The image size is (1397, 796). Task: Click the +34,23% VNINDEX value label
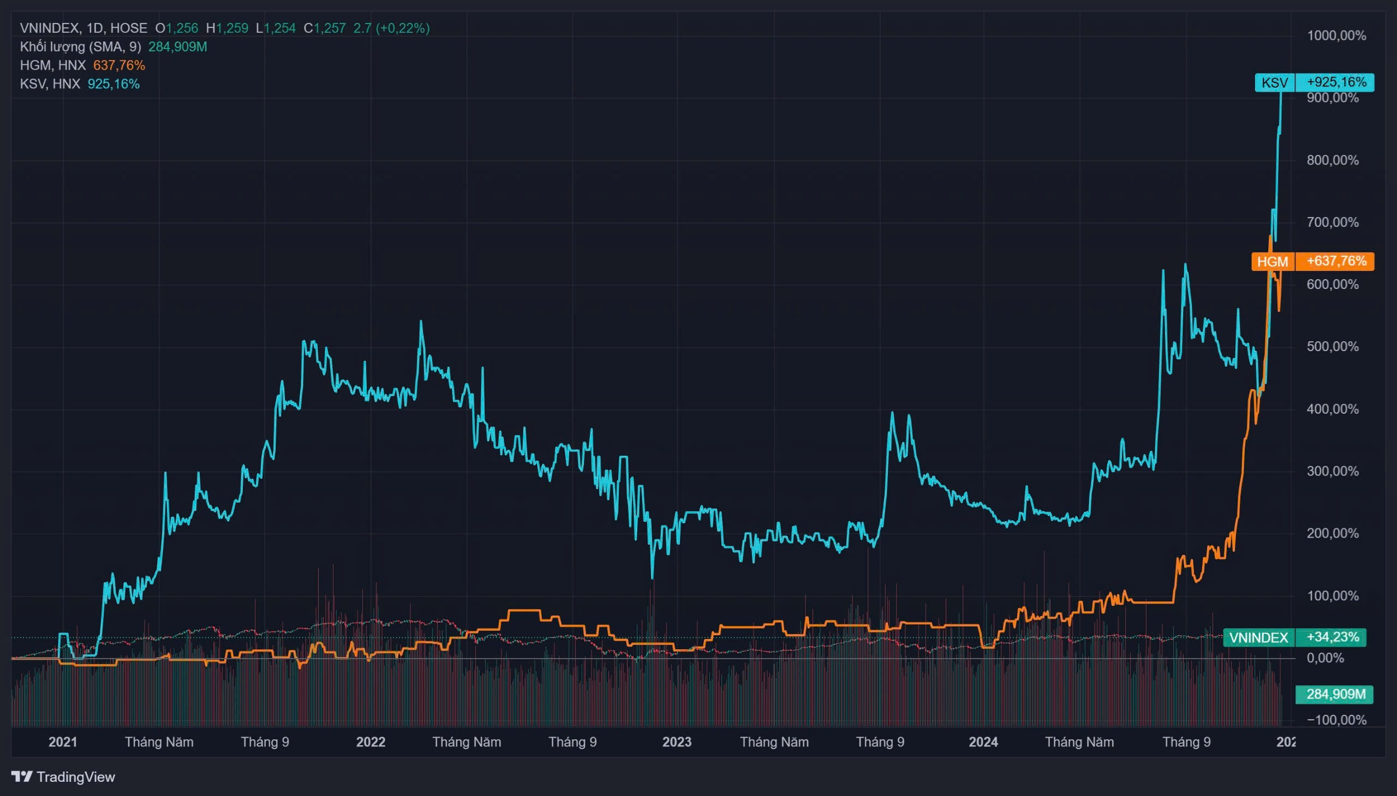pos(1332,637)
